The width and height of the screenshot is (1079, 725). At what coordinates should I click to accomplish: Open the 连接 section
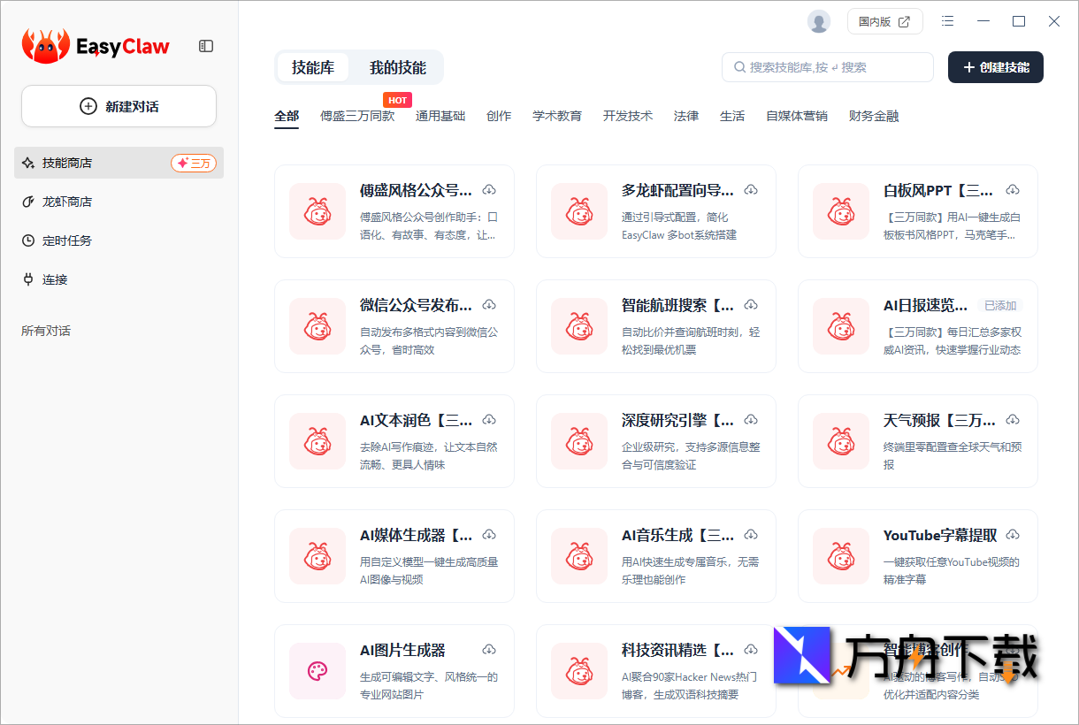coord(56,279)
